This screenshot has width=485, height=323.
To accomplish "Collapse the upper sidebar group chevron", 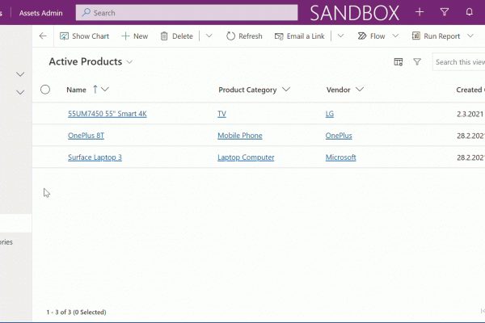I will click(x=20, y=74).
